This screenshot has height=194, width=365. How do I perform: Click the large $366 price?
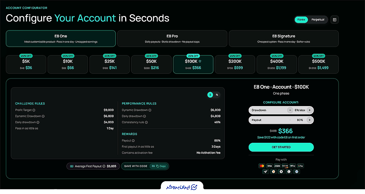pyautogui.click(x=285, y=131)
